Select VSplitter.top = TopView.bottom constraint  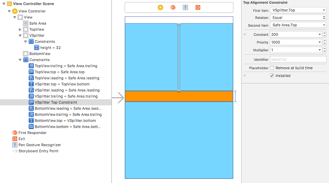62,84
